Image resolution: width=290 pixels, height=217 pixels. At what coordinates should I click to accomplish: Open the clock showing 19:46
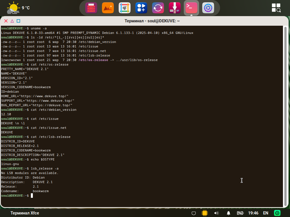pyautogui.click(x=253, y=213)
